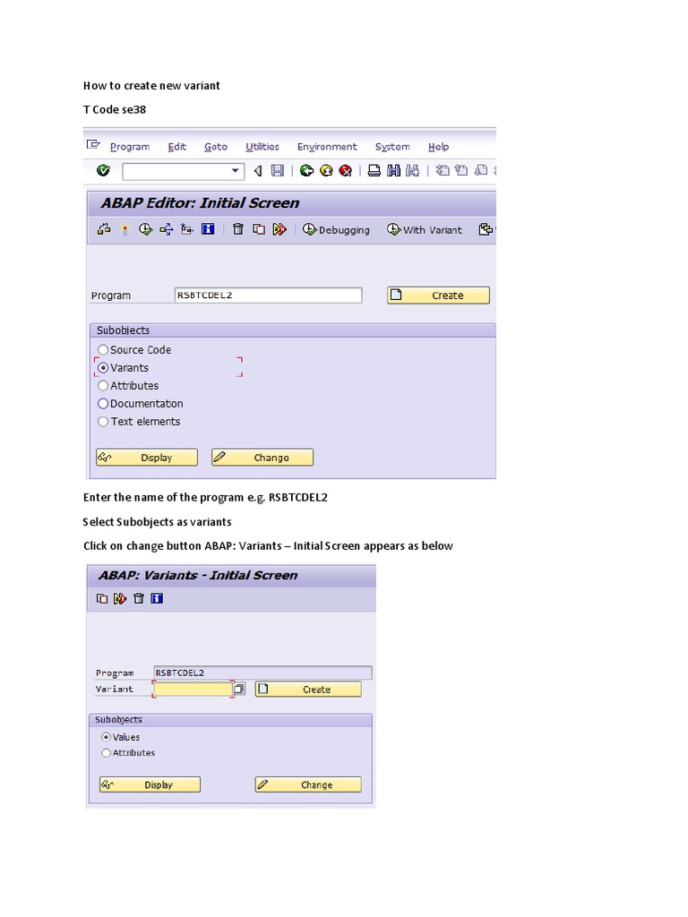Click the Display Object List icon

(187, 229)
